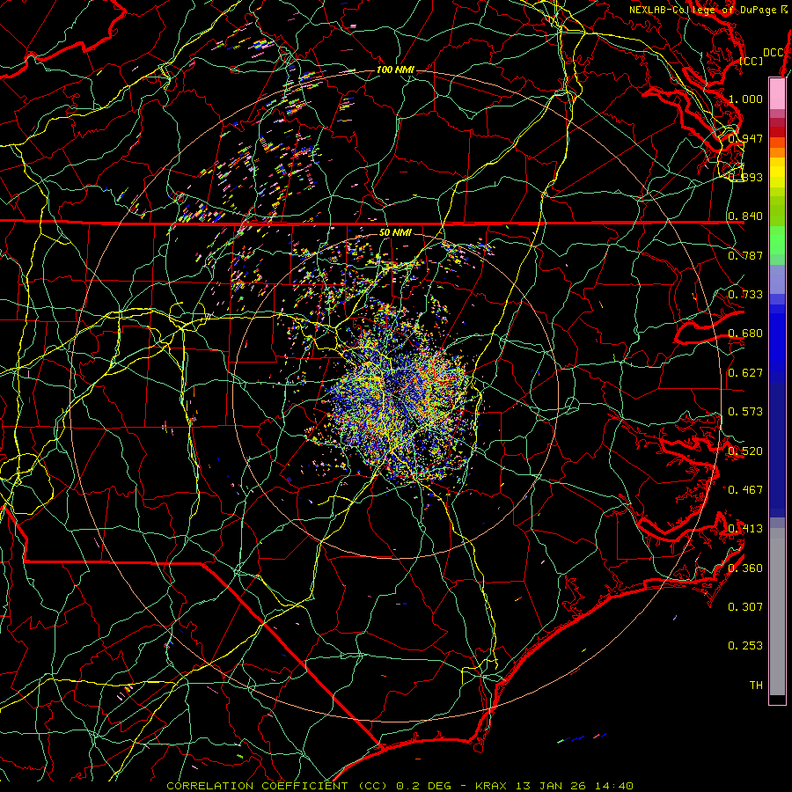Image resolution: width=792 pixels, height=792 pixels.
Task: Click the CORRELATION COEFFICIENT (CC) caption text
Action: coord(277,786)
